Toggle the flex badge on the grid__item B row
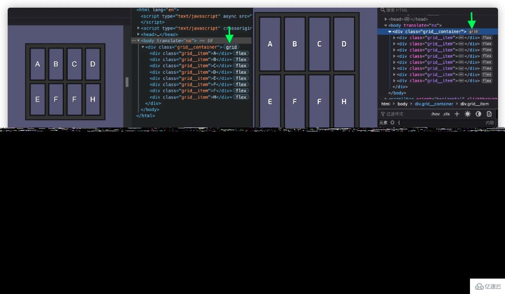The width and height of the screenshot is (505, 294). coord(241,60)
